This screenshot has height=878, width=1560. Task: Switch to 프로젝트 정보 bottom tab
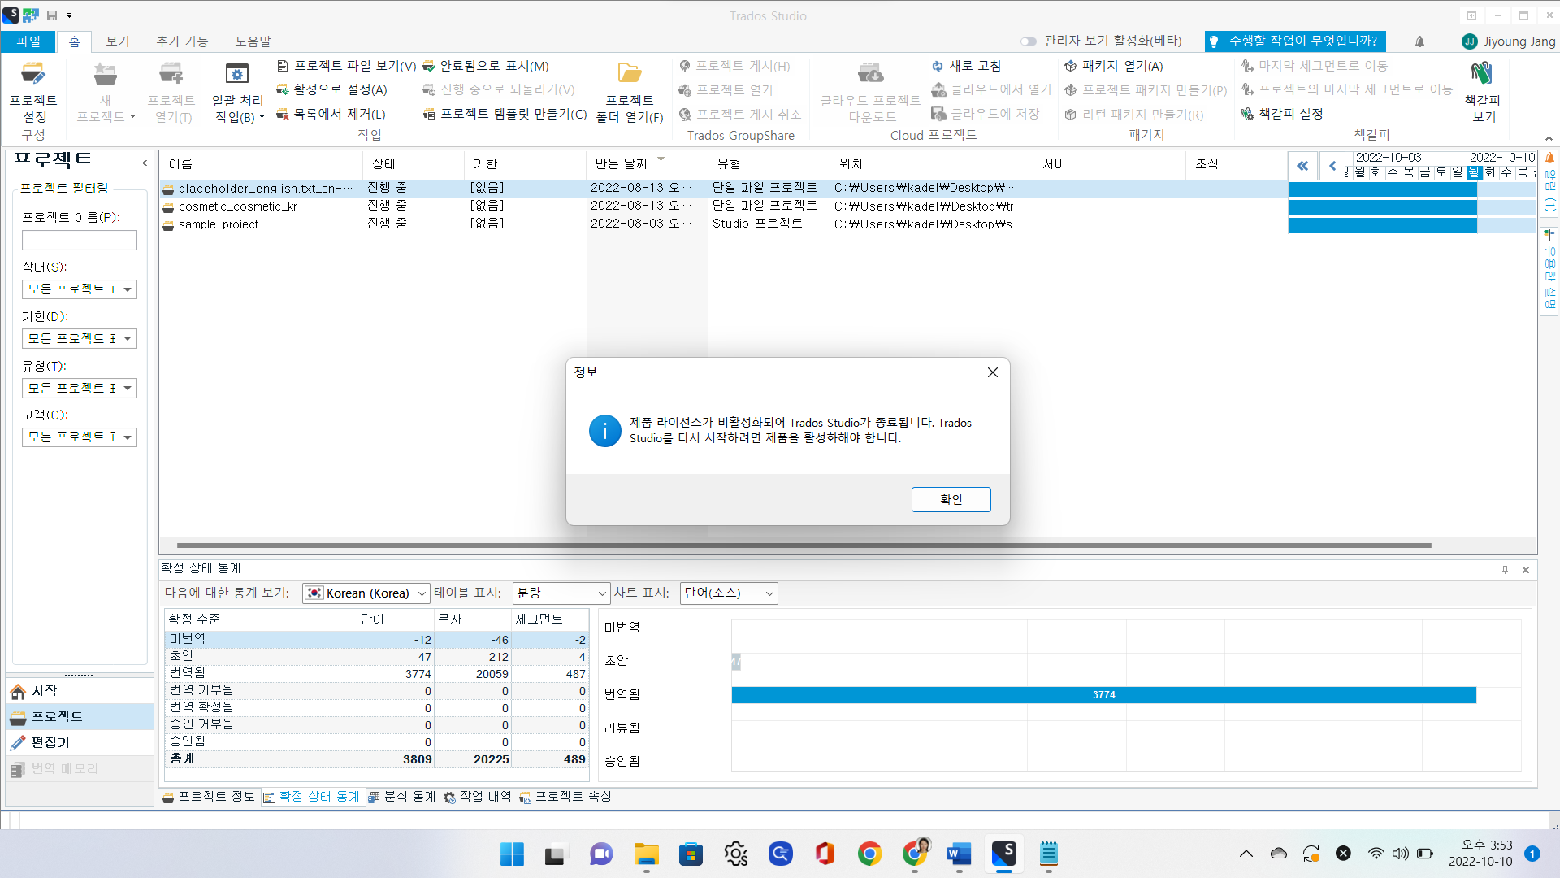coord(209,797)
